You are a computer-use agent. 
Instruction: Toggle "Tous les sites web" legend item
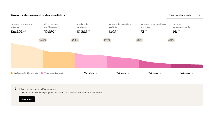tap(53, 73)
